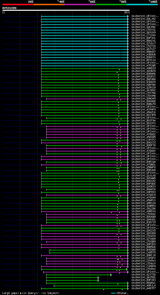Click the arrowhead ending the C5YPK0 bar
The height and width of the screenshot is (295, 160).
click(x=127, y=269)
